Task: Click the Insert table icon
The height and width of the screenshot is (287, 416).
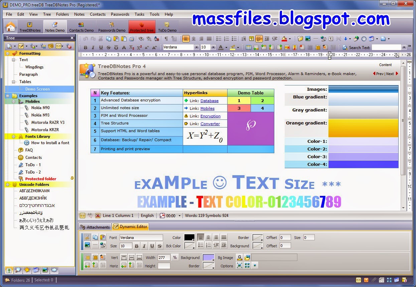Action: (249, 47)
